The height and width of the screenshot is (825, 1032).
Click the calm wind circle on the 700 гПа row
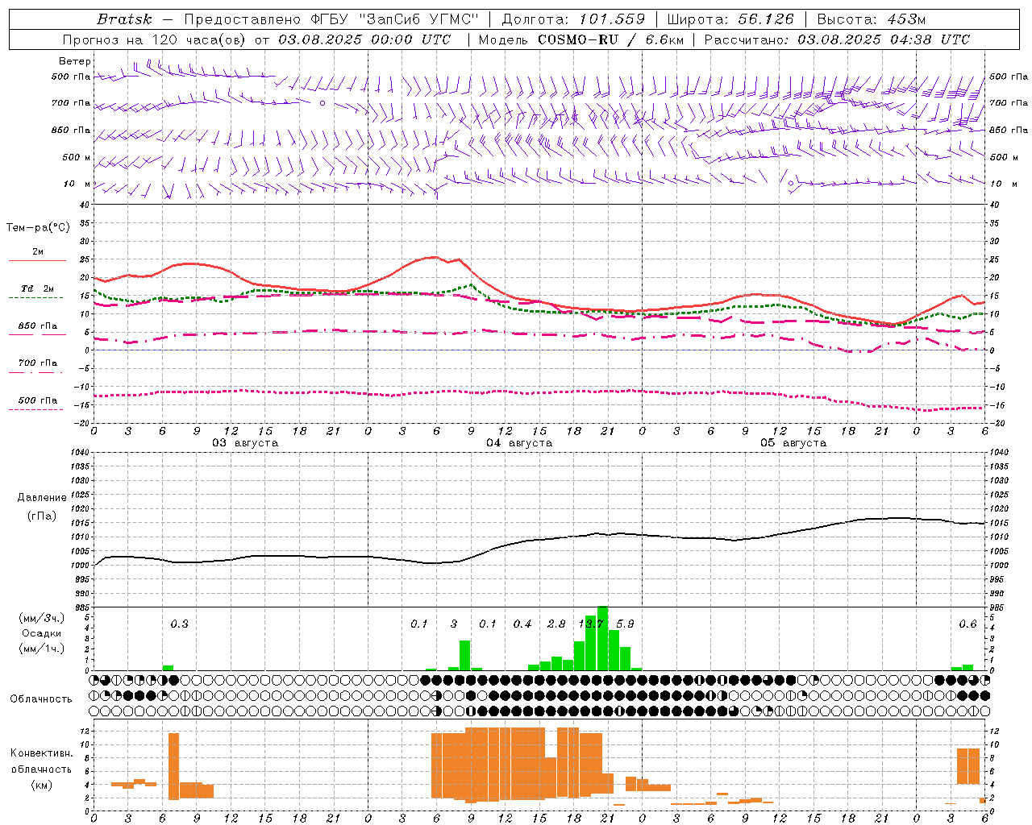point(322,103)
